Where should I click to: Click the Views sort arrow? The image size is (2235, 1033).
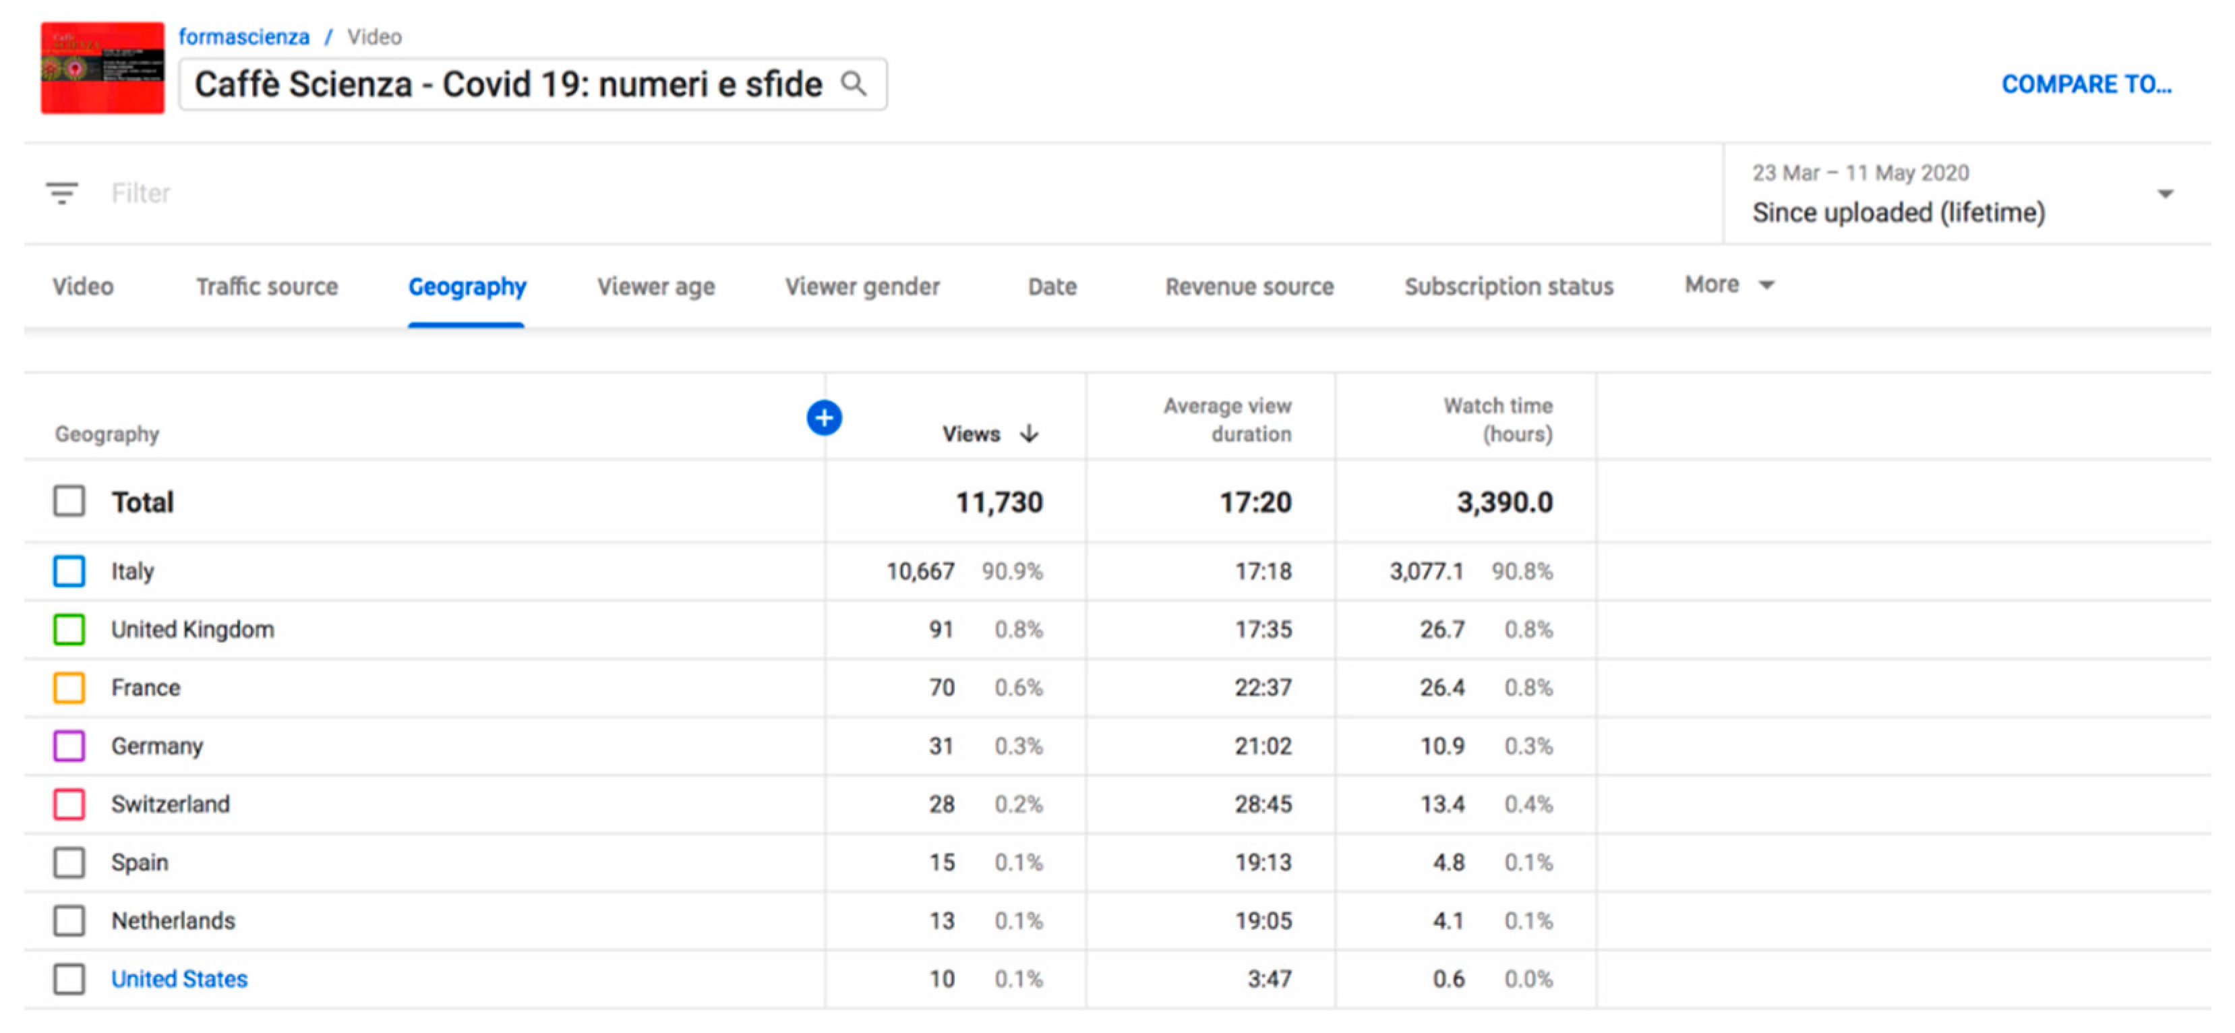[1029, 433]
